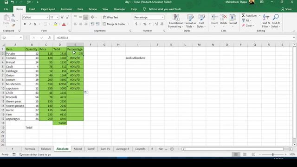Open Cell Styles gallery
Viewport: 297px width, 167px height.
201,21
